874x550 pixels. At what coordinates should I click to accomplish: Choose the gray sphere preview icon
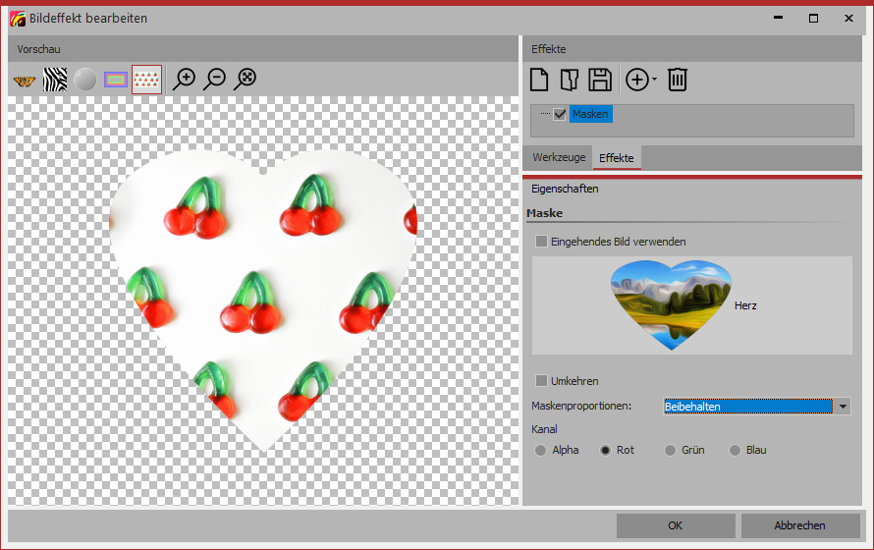click(85, 80)
